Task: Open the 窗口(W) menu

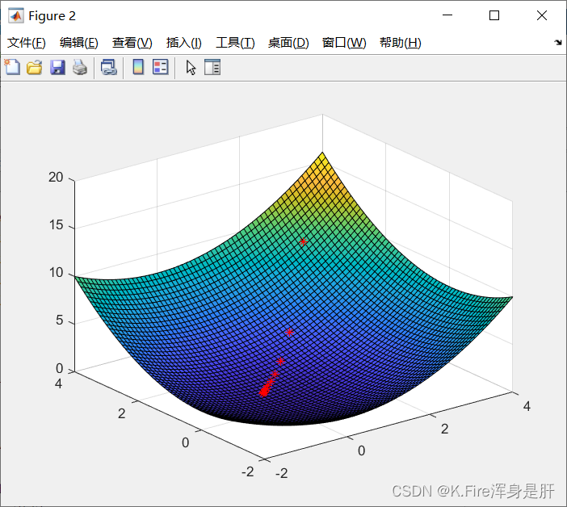Action: coord(344,43)
